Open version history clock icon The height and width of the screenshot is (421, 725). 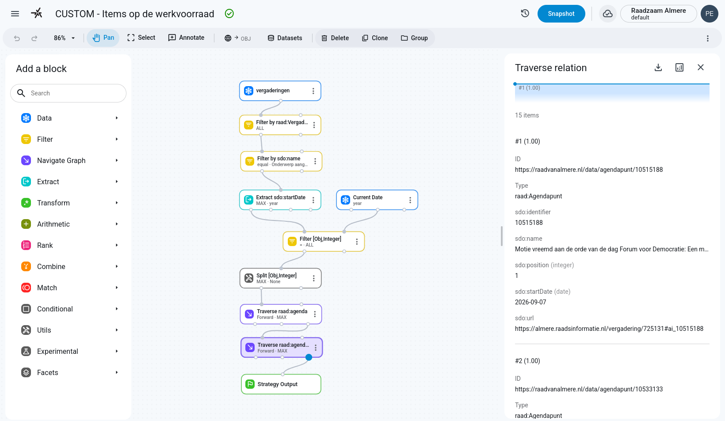(525, 13)
